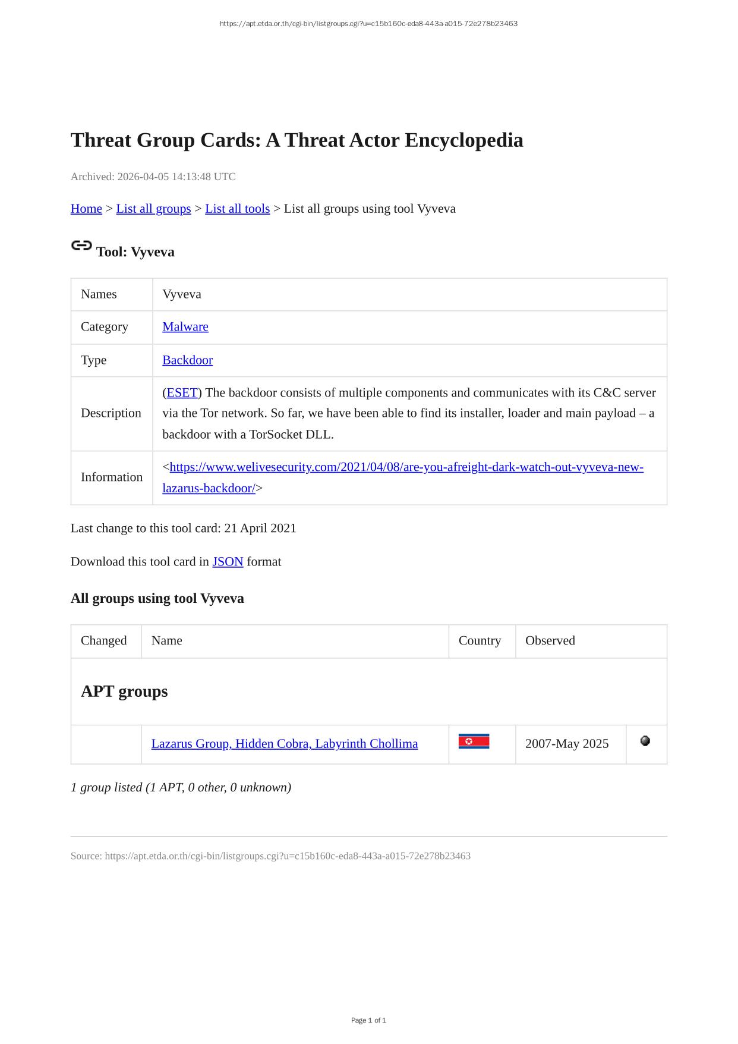Viewport: 738px width, 1044px height.
Task: Open the List all tools breadcrumb
Action: point(237,209)
